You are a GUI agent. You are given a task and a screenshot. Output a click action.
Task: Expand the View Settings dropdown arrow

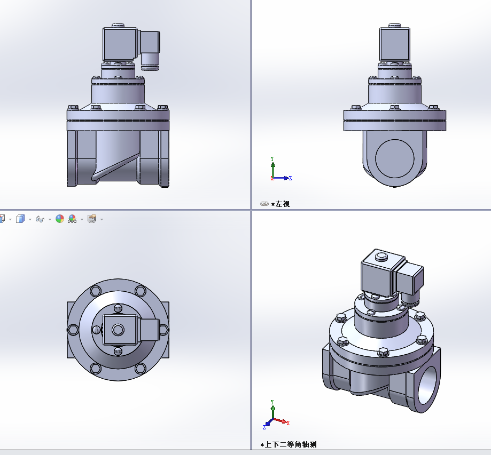click(x=102, y=220)
